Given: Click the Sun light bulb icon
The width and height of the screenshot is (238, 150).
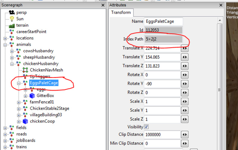Looking at the screenshot, I should click(12, 19).
